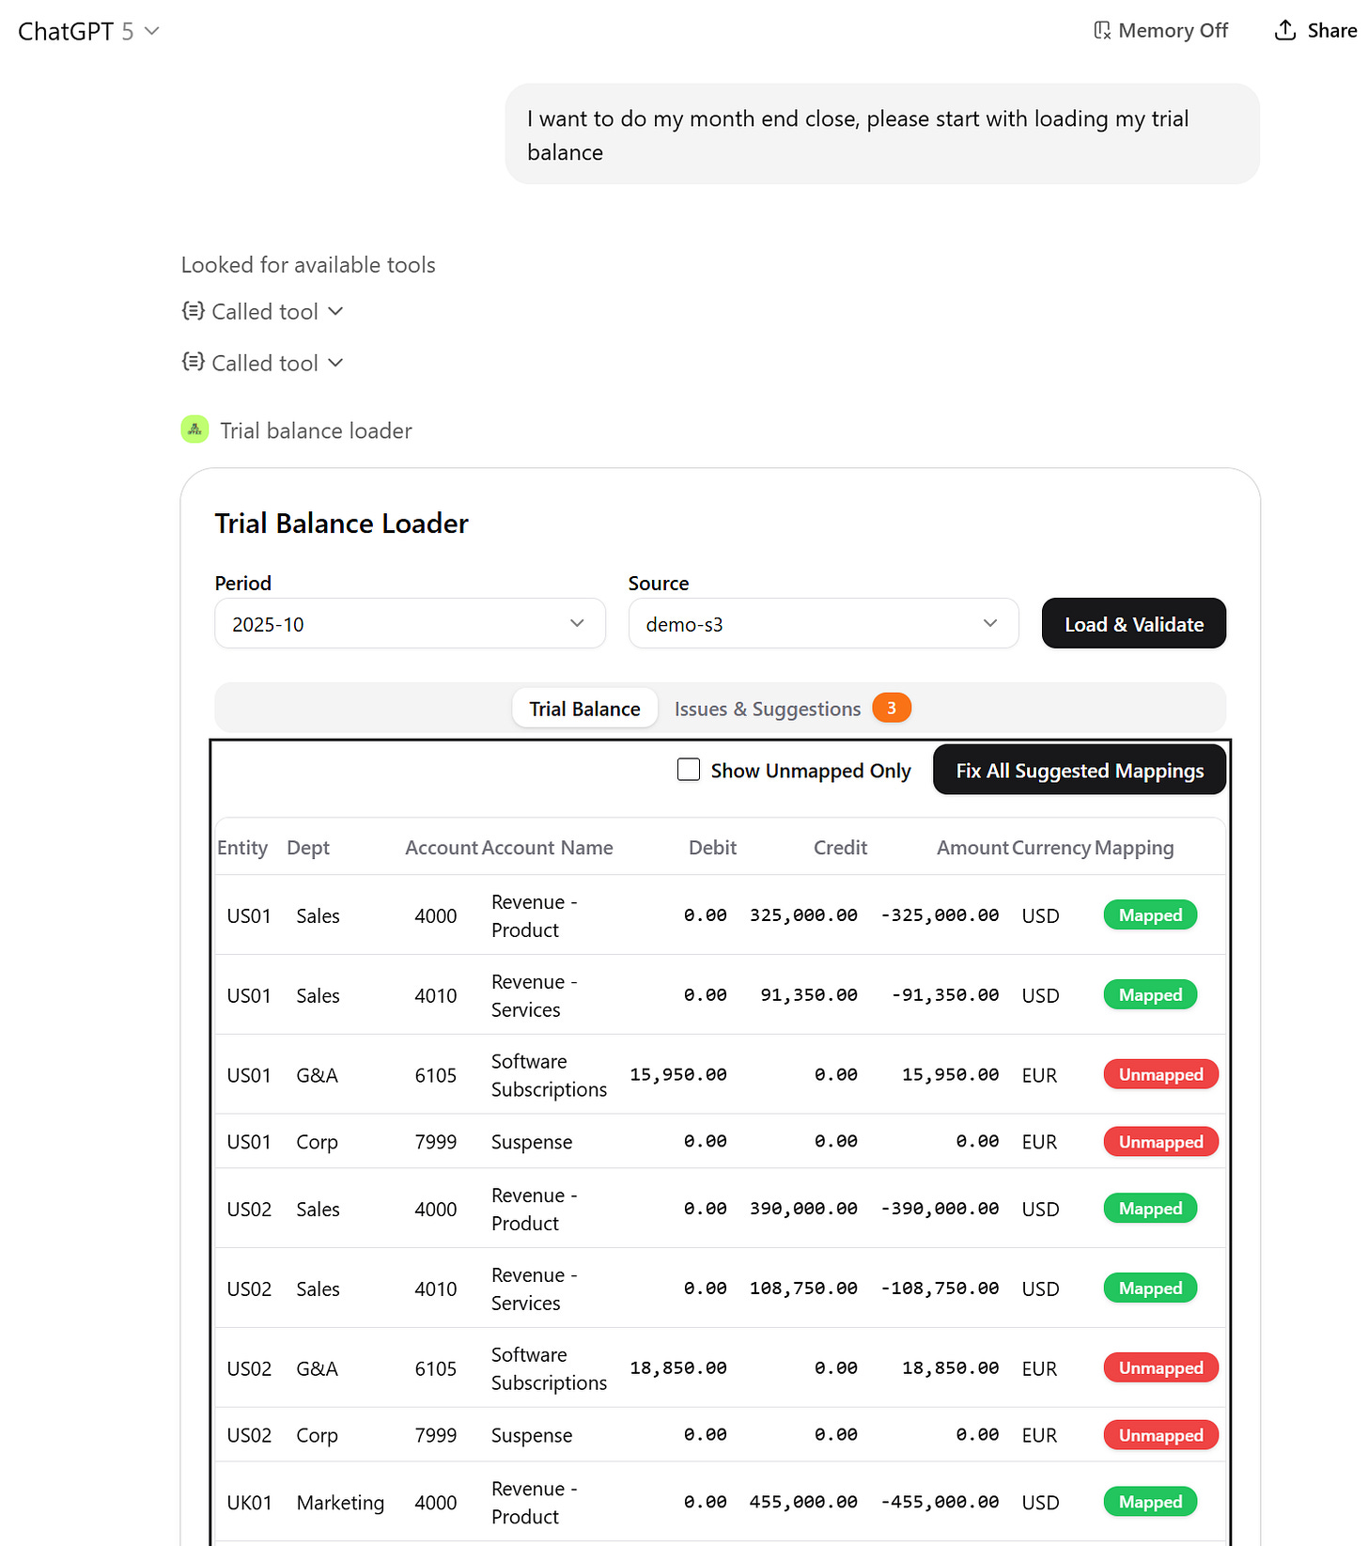Click the Load & Validate button
Image resolution: width=1368 pixels, height=1546 pixels.
(1133, 623)
